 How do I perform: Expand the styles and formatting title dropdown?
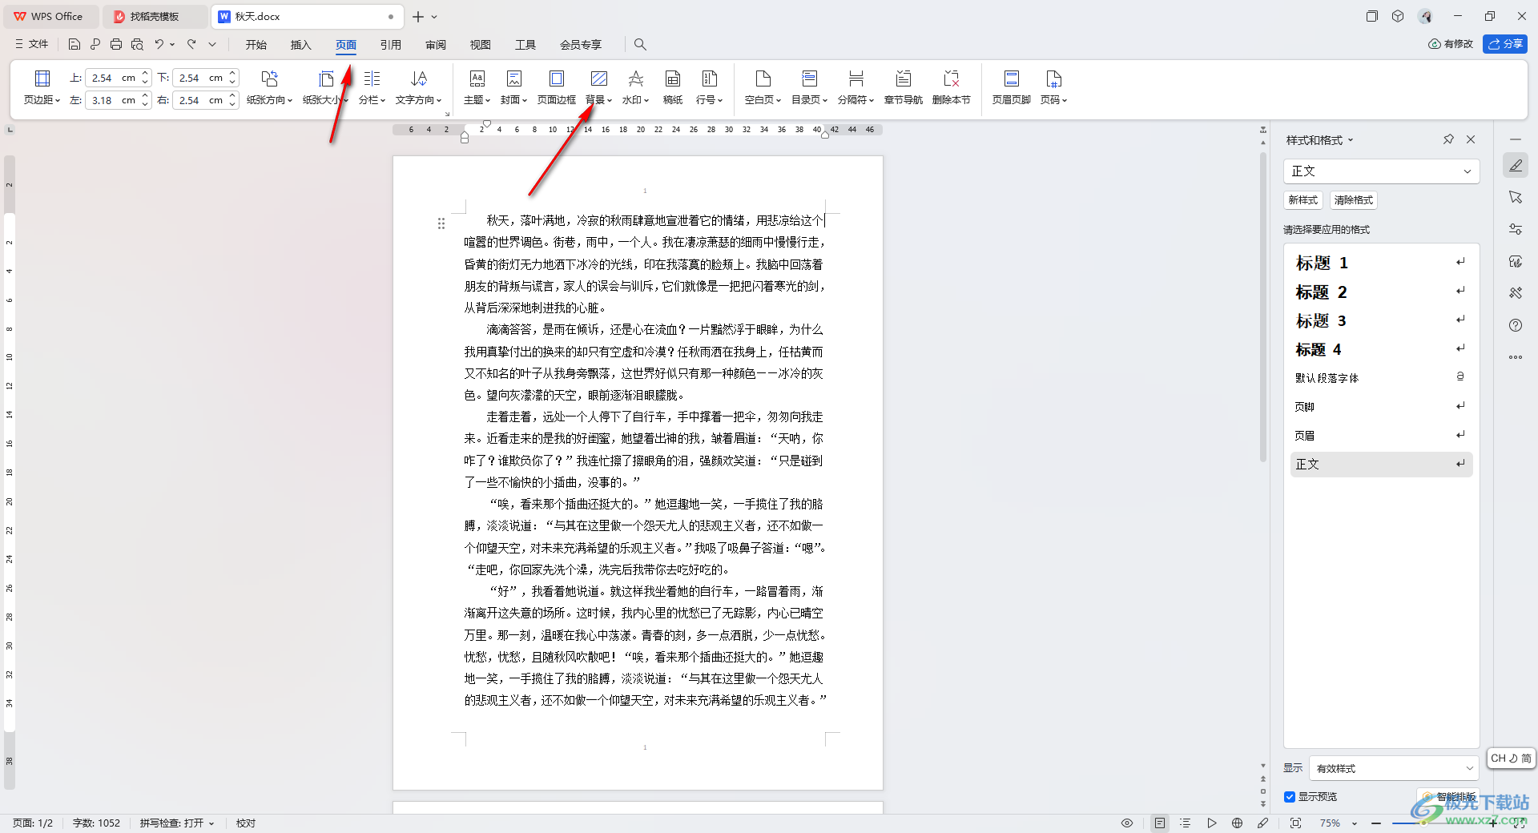tap(1351, 140)
